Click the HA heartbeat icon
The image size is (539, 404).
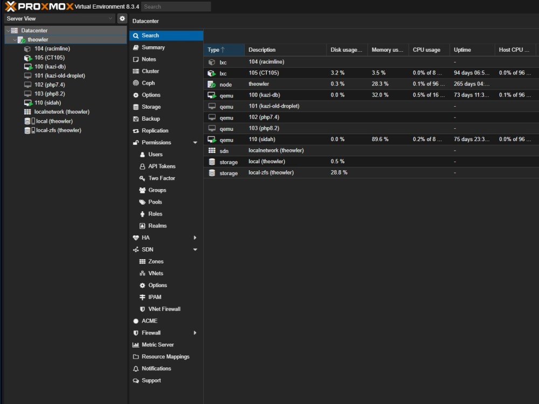point(136,238)
